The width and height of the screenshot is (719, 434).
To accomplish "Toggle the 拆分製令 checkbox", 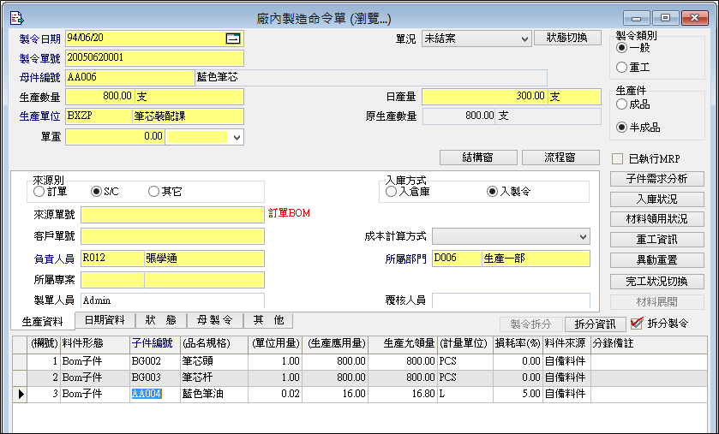I will coord(636,324).
